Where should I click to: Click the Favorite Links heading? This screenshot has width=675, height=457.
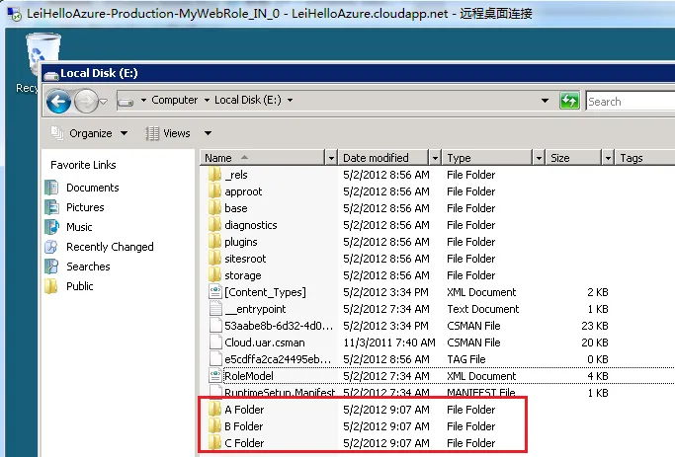[x=83, y=165]
